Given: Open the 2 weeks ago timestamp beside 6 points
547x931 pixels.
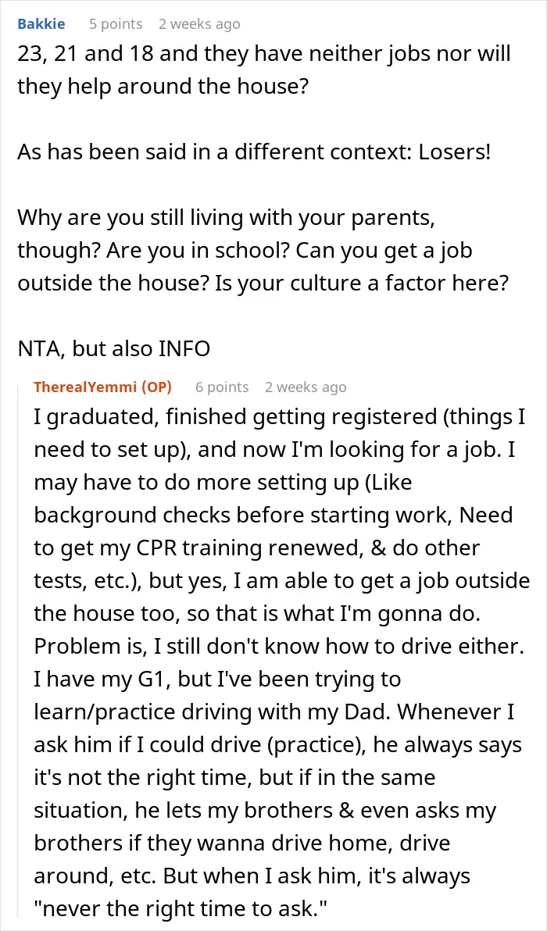Looking at the screenshot, I should coord(306,387).
